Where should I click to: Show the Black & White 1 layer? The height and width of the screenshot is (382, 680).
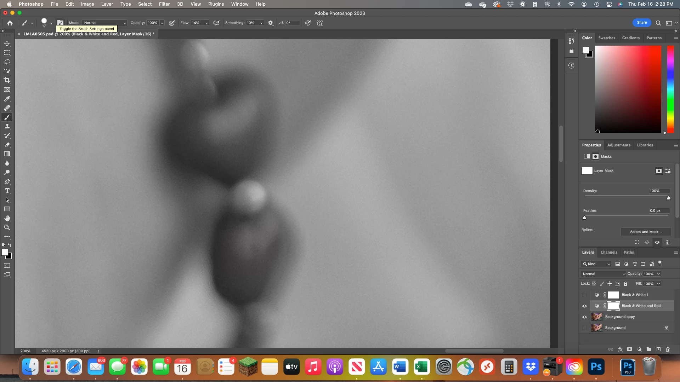click(x=584, y=295)
